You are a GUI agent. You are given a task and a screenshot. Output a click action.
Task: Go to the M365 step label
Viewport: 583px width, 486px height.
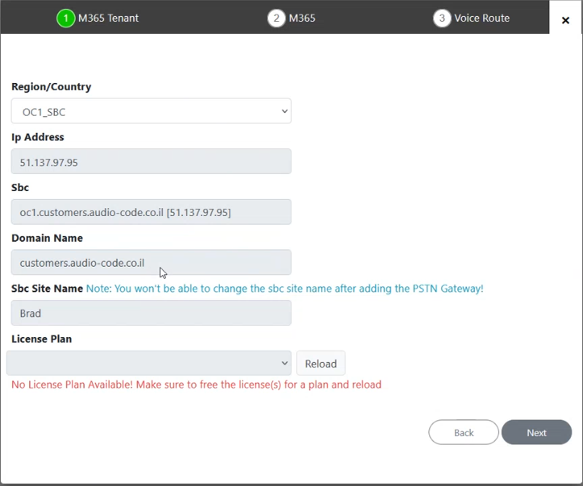[302, 19]
